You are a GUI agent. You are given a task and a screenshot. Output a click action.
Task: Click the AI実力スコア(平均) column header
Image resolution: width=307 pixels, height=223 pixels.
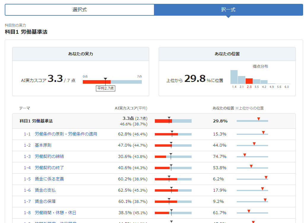(x=131, y=108)
